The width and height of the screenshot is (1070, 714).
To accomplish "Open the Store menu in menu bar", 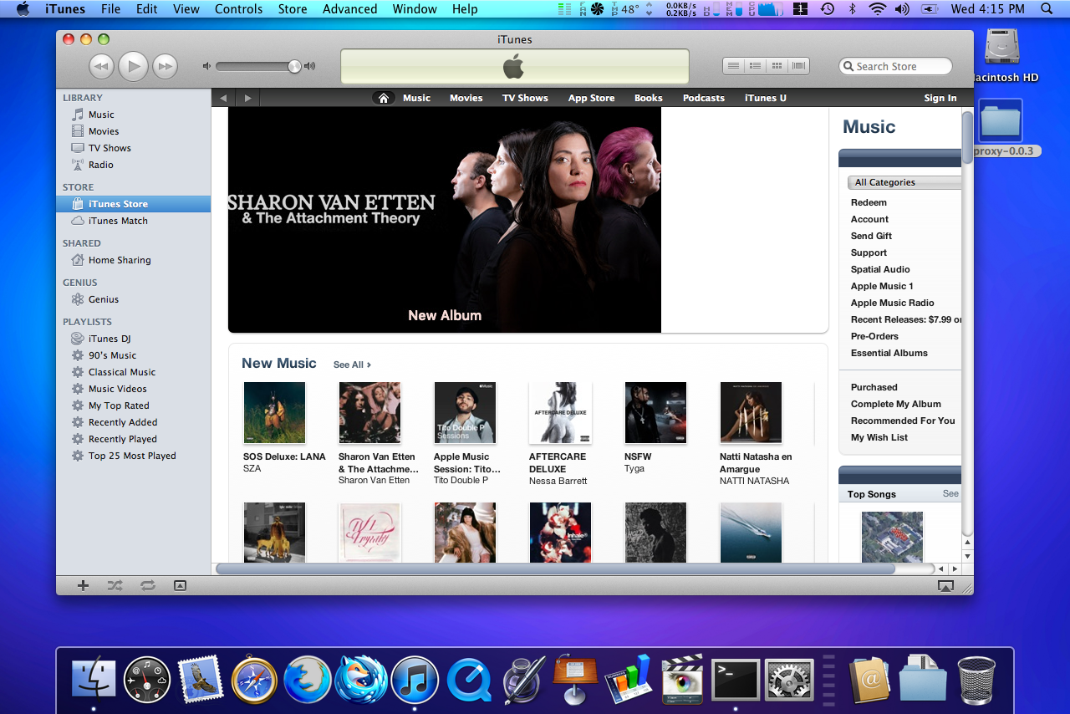I will pyautogui.click(x=293, y=9).
